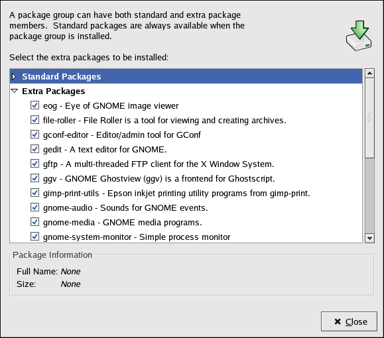This screenshot has height=338, width=384.
Task: Toggle the gconf-editor package checkbox
Action: [34, 135]
